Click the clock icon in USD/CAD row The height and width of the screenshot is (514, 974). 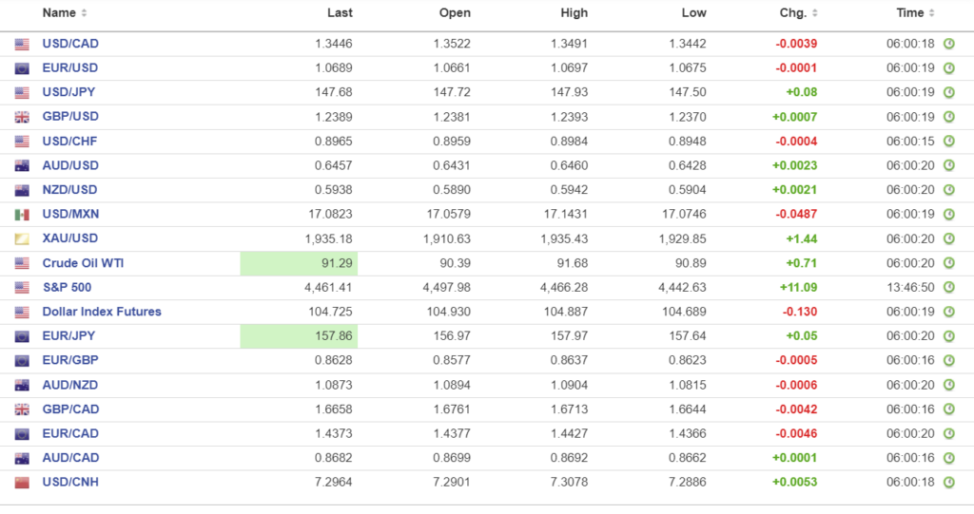(x=948, y=44)
